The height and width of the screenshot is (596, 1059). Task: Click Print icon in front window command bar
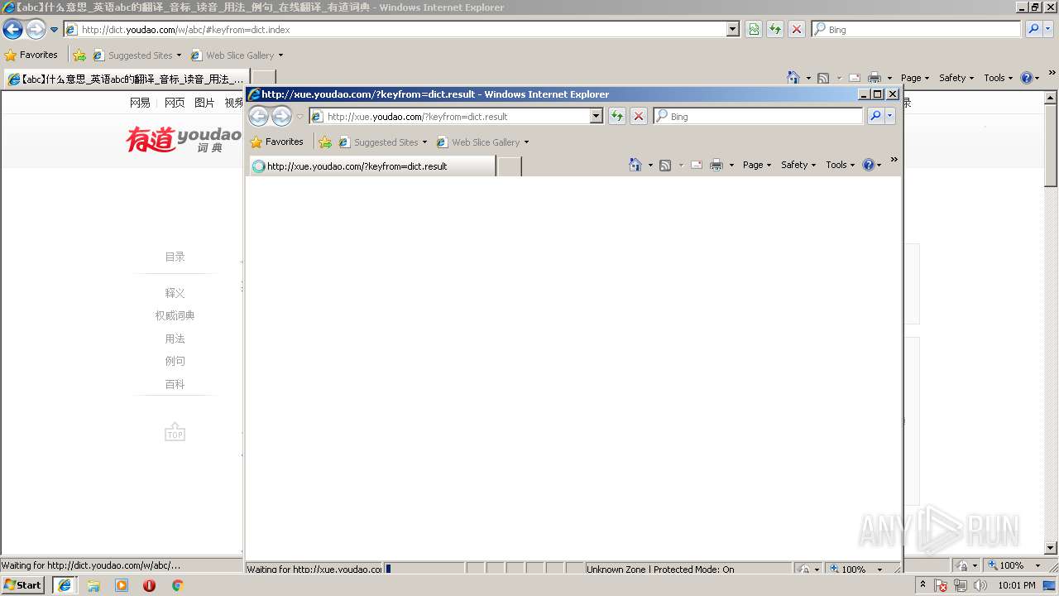[716, 165]
